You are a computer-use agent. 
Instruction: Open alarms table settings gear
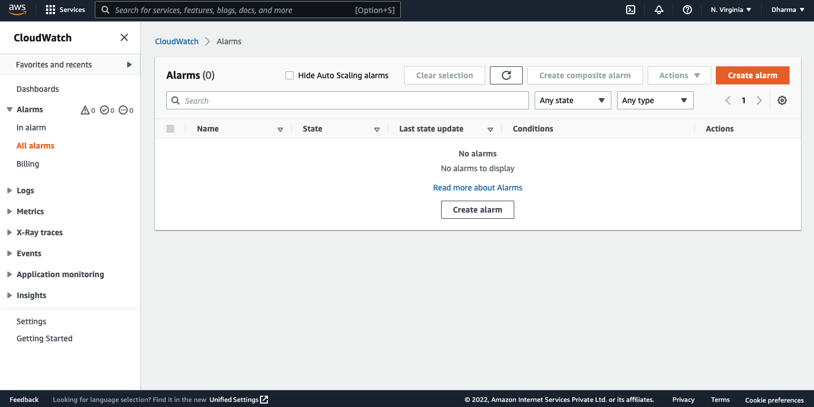pos(782,100)
